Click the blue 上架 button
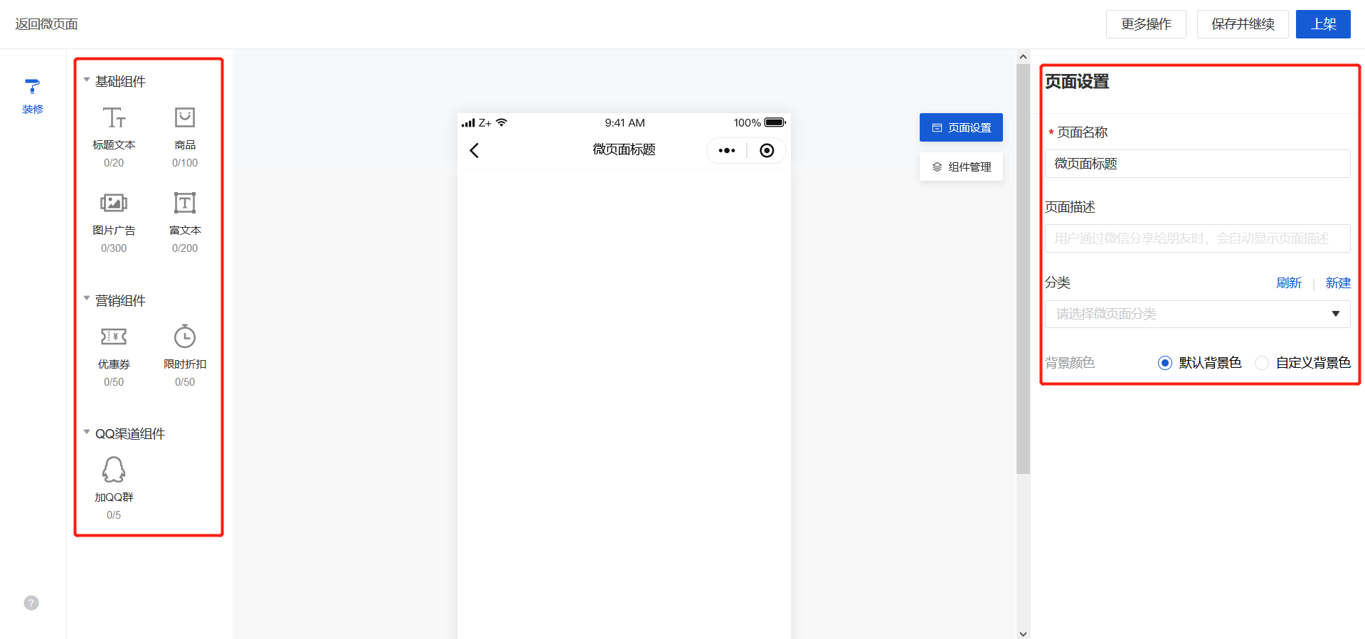Screen dimensions: 1365x639 pyautogui.click(x=1323, y=24)
